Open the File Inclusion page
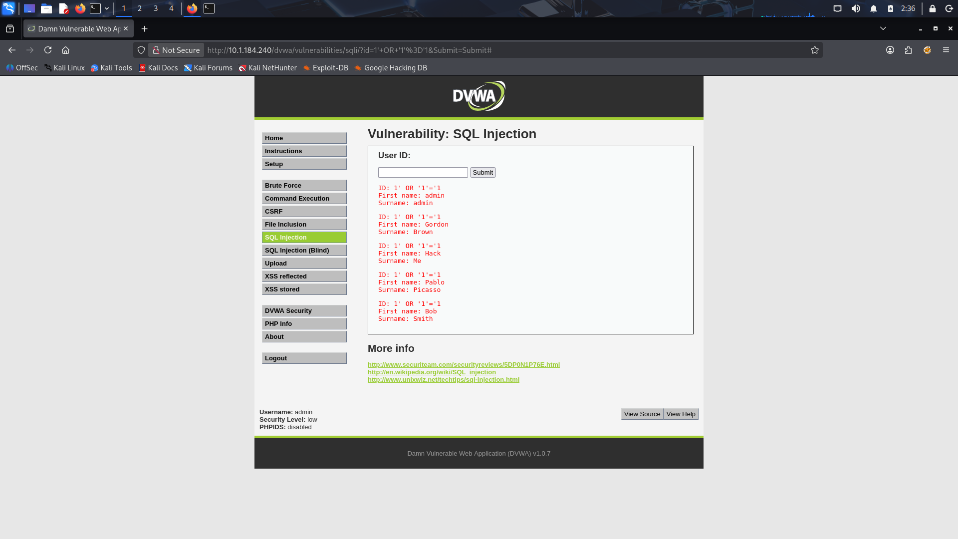Image resolution: width=958 pixels, height=539 pixels. coord(304,225)
